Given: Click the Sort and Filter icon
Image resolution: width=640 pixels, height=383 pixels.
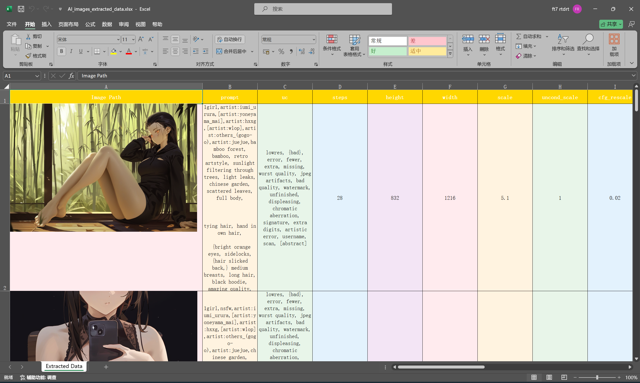Looking at the screenshot, I should tap(563, 39).
